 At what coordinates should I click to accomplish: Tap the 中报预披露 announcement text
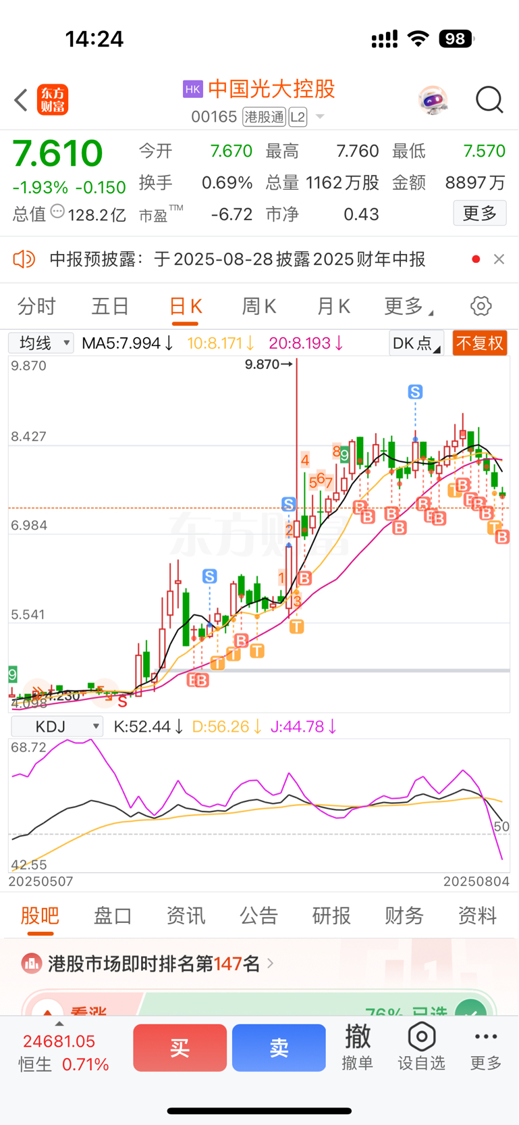238,259
